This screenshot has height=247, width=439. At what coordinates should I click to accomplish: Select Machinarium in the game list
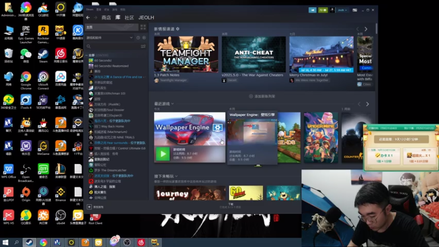108,132
